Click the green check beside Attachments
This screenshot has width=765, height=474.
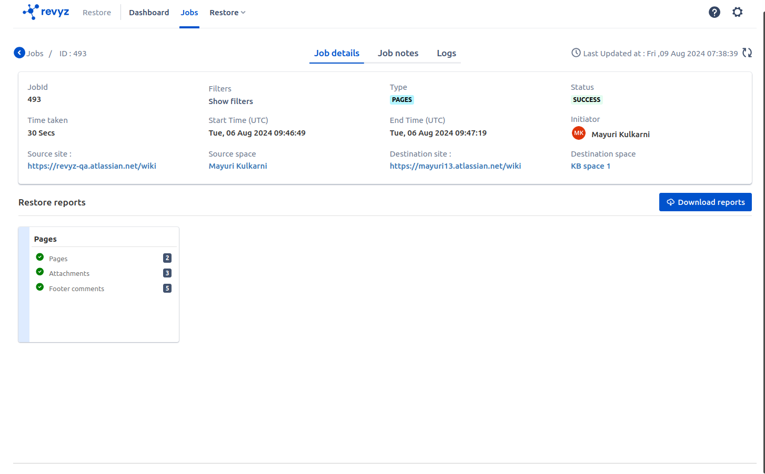pos(40,272)
